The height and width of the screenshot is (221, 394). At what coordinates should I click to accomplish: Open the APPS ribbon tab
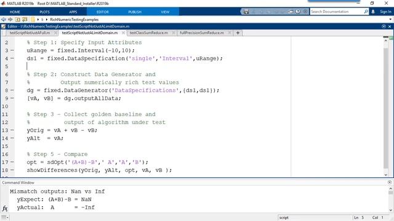73,12
